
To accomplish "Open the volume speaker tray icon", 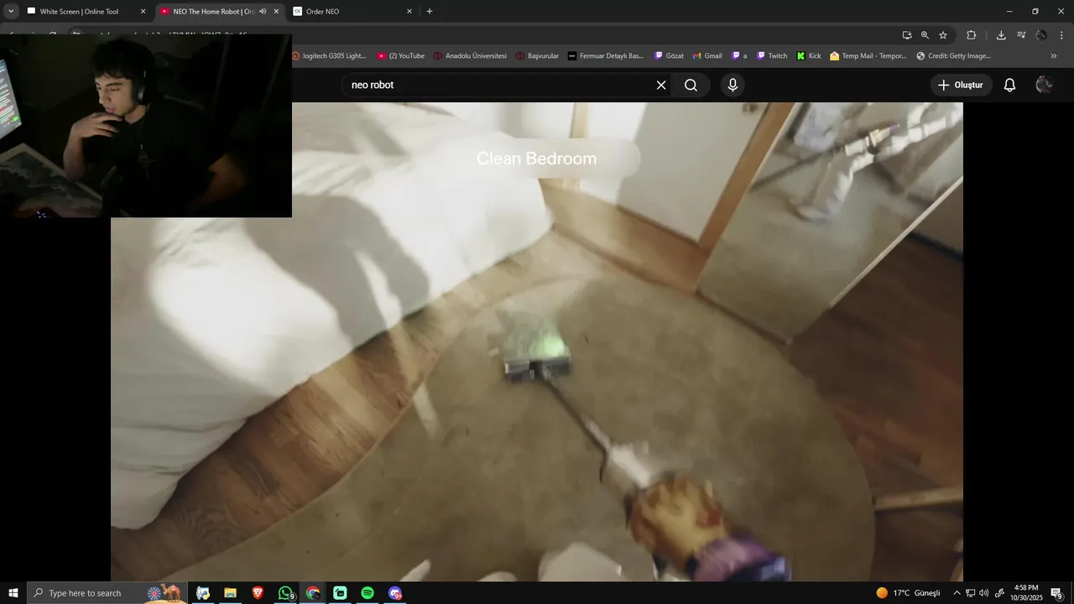I will point(983,593).
